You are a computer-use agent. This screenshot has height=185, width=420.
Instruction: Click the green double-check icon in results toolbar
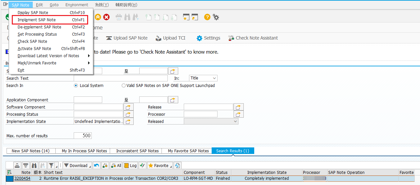pos(142,165)
